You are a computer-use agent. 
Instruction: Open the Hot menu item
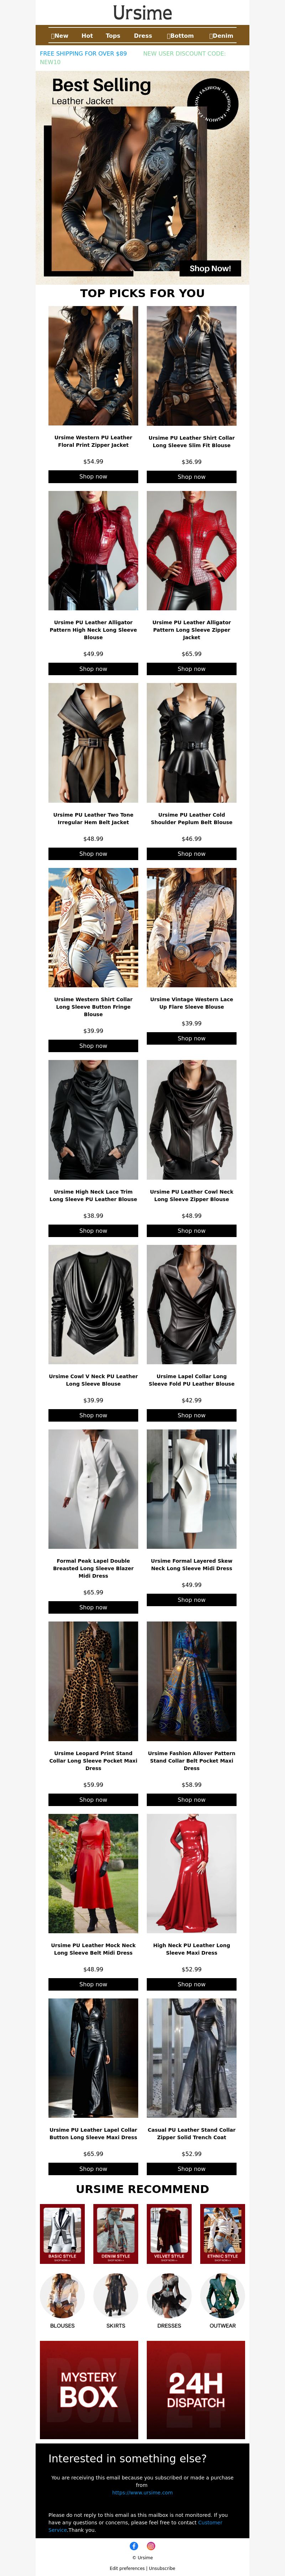coord(87,35)
